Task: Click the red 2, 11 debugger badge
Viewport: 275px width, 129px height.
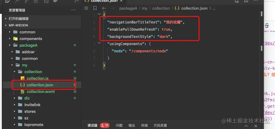Action: 105,125
